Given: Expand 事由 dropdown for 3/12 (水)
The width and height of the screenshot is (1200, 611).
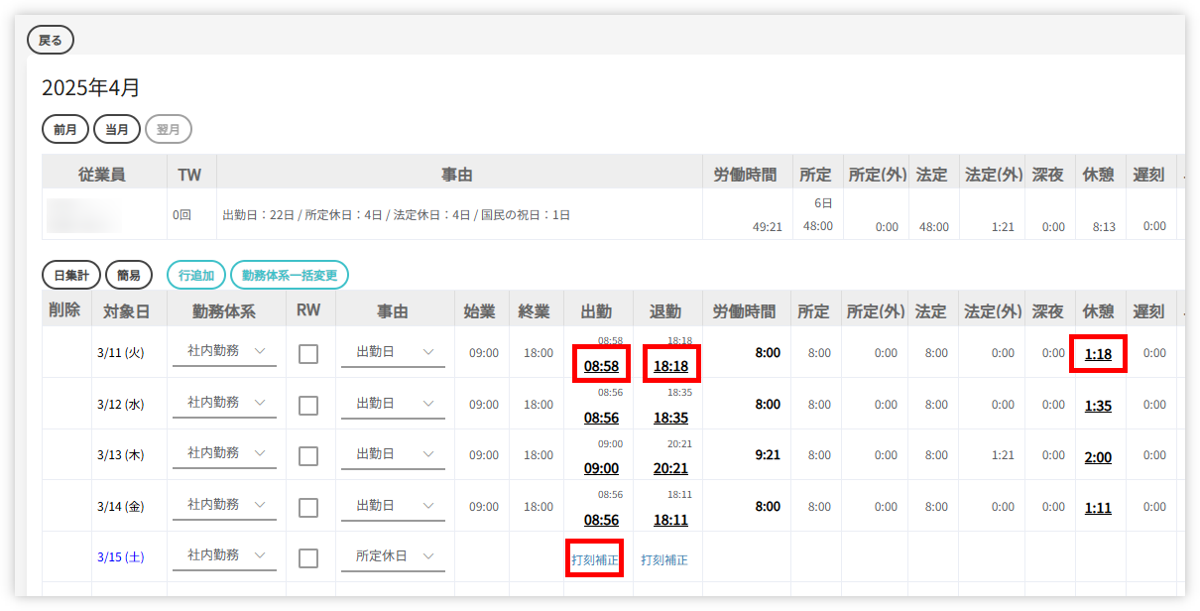Looking at the screenshot, I should (393, 403).
